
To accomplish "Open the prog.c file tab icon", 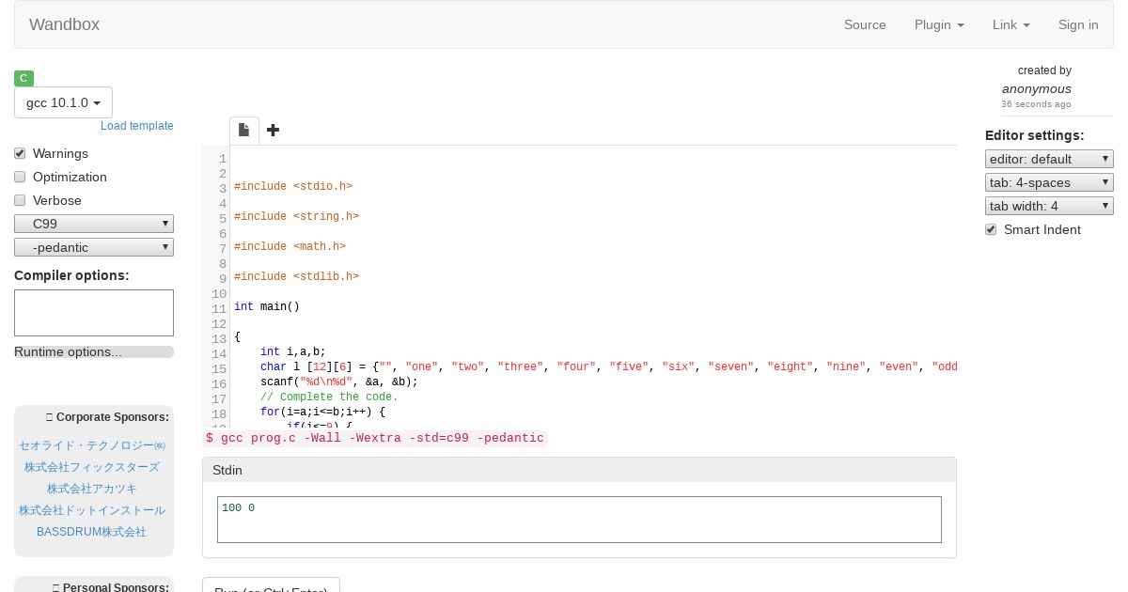I will pos(243,130).
